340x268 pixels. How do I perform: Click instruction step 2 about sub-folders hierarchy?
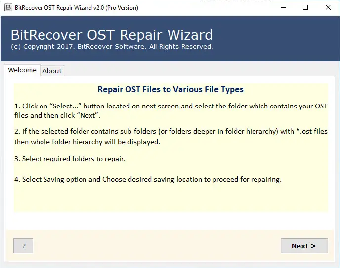[x=171, y=137]
